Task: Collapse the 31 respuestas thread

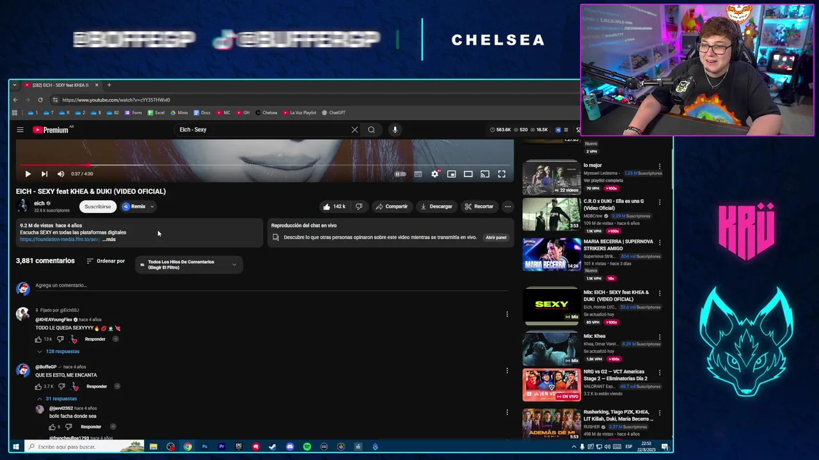Action: [x=57, y=399]
